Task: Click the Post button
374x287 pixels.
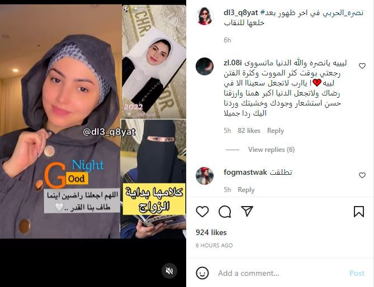Action: click(357, 273)
